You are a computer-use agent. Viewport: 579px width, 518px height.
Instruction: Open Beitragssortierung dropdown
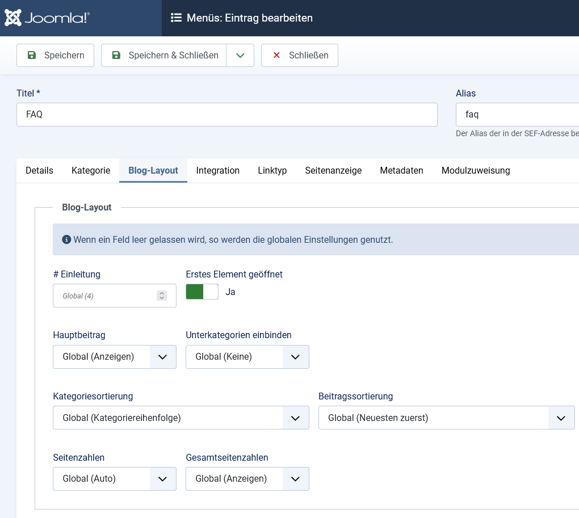(446, 418)
